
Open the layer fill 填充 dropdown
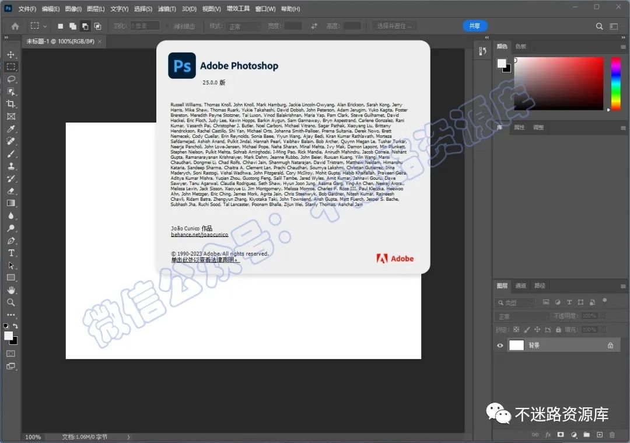603,330
